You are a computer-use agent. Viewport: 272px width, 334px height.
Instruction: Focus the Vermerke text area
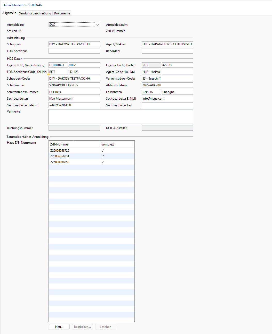click(x=121, y=117)
